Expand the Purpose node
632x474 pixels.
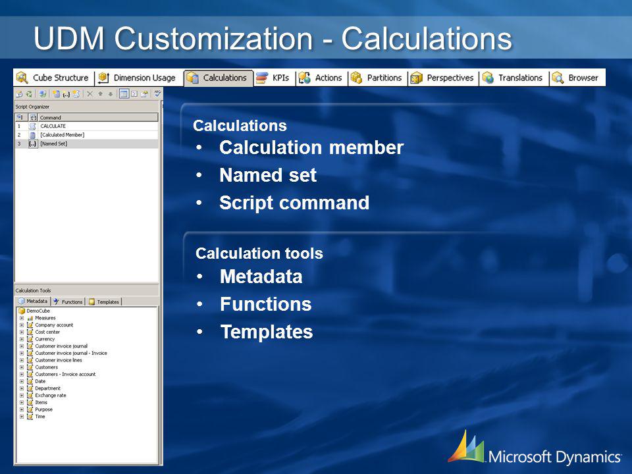(22, 409)
